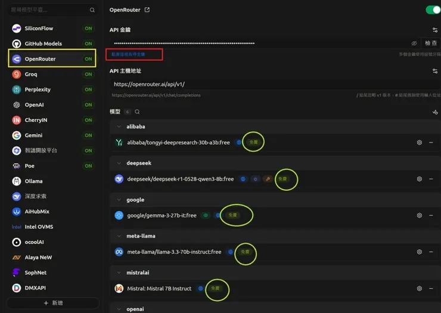The image size is (441, 313).
Task: Click model name deepseek/deepseek-r1-0528-qwen3-8b:free
Action: (x=181, y=179)
